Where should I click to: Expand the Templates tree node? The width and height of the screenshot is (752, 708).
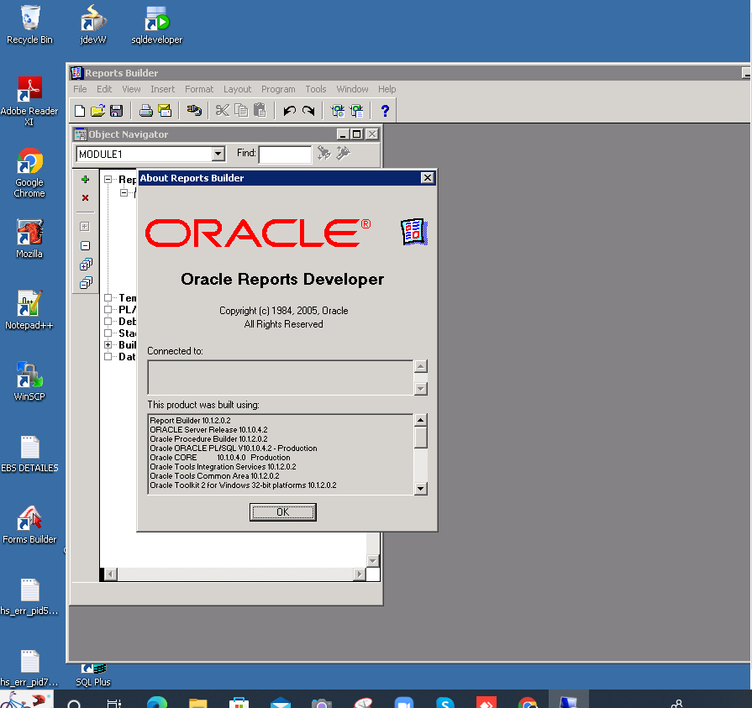click(108, 297)
